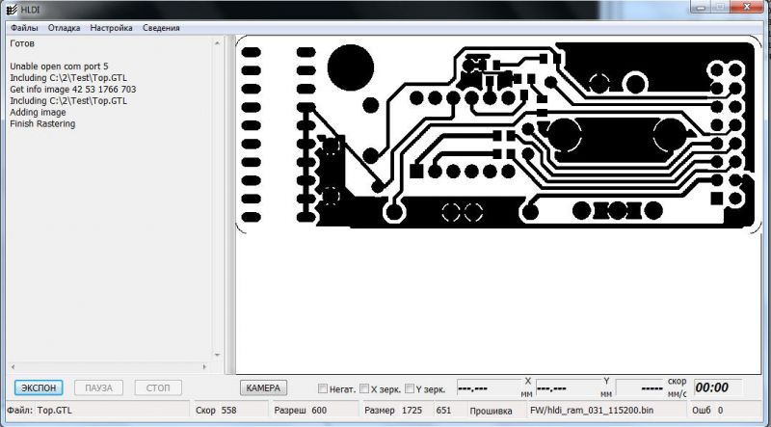The image size is (771, 427).
Task: Select the 'Finish Rastering' log line
Action: (42, 123)
